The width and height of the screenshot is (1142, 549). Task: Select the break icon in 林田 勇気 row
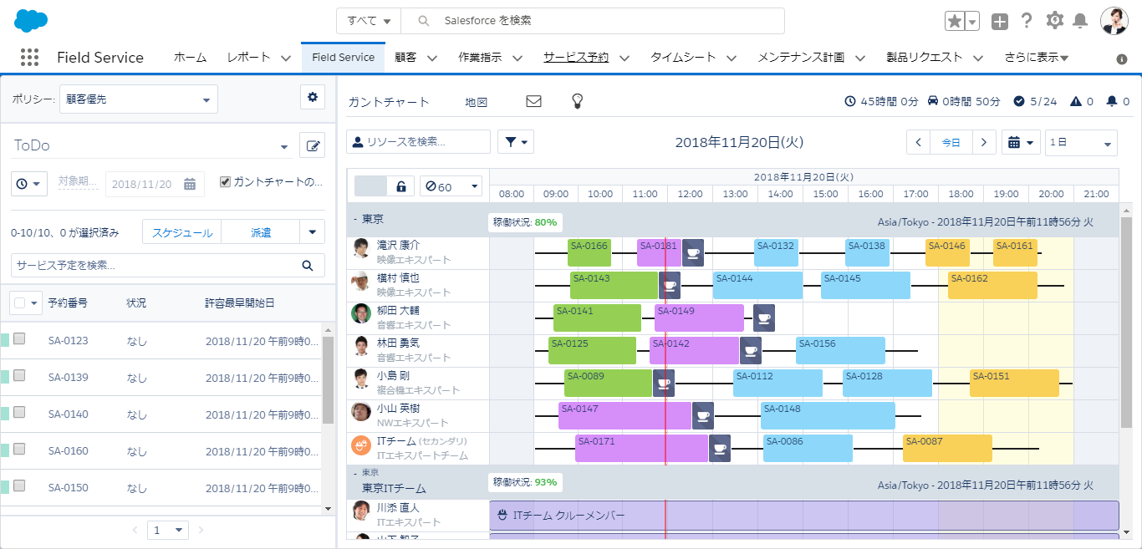751,350
